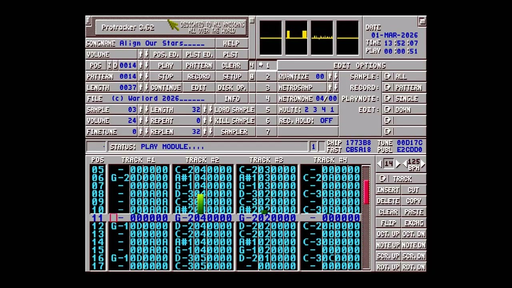Click right arrow beside 125 BPM
The width and height of the screenshot is (512, 288).
[x=423, y=164]
